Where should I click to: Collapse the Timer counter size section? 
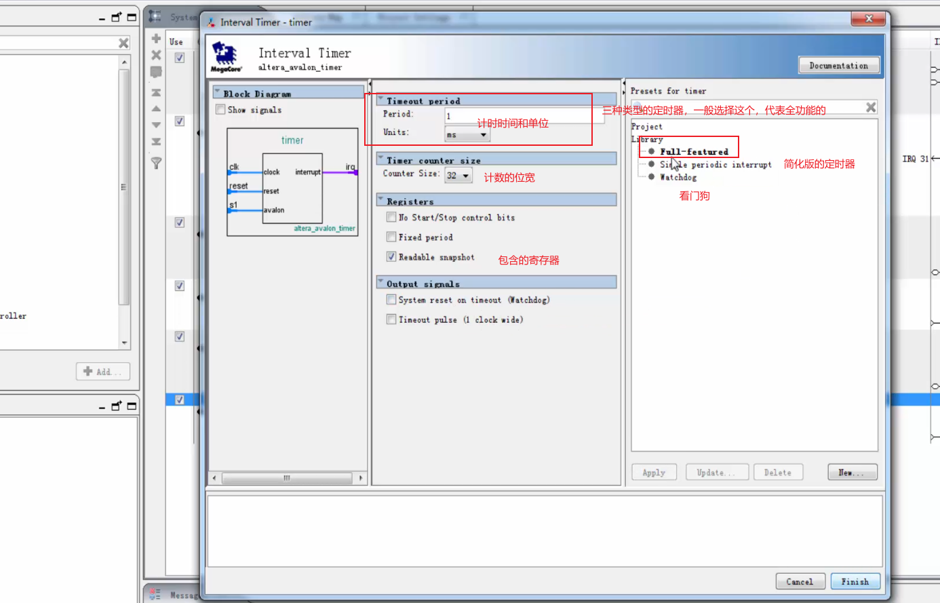(x=381, y=158)
